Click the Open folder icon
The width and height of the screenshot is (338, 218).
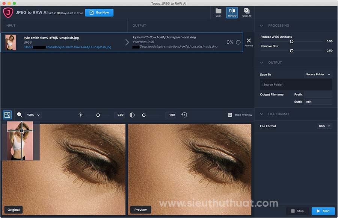coord(218,11)
